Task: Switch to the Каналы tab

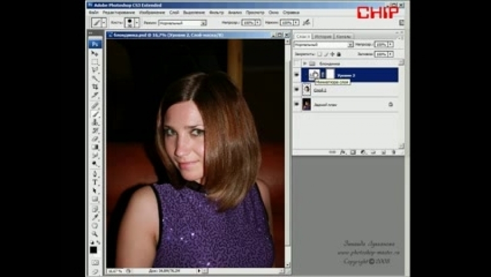Action: click(343, 36)
